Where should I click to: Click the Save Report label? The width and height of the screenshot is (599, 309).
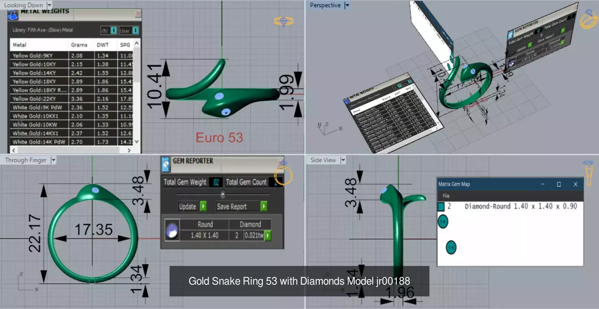point(232,206)
